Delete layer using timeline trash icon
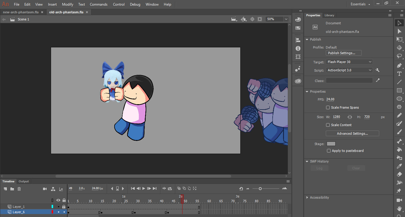This screenshot has height=217, width=405. pyautogui.click(x=19, y=189)
